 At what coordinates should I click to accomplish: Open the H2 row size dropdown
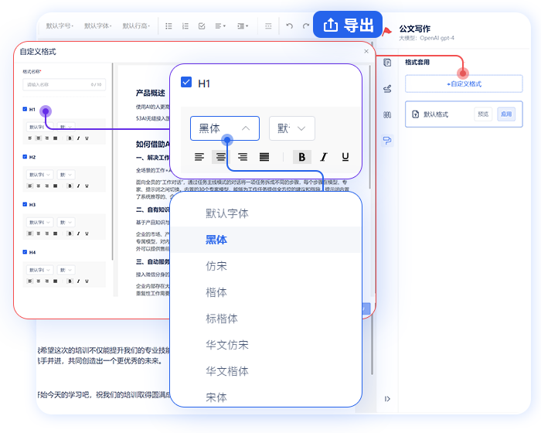click(x=66, y=175)
